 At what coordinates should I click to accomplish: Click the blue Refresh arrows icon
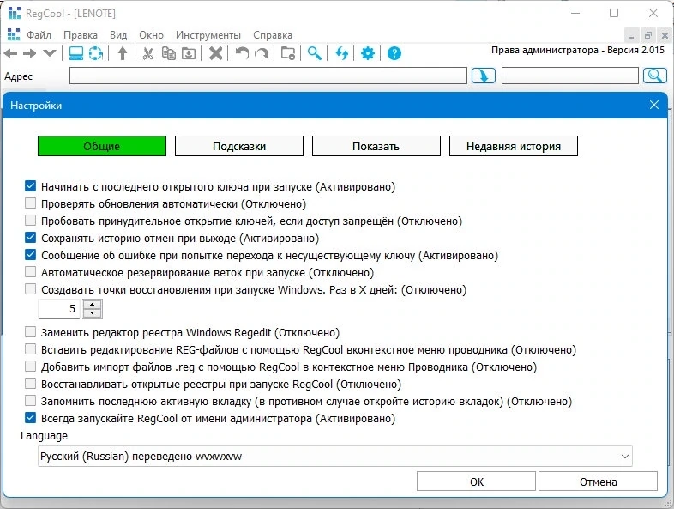point(342,54)
